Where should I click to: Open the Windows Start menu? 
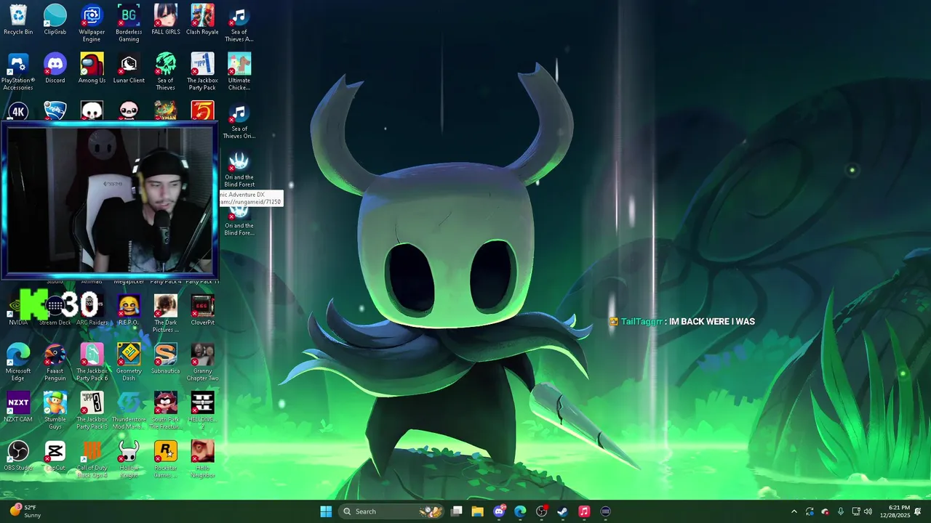coord(326,511)
